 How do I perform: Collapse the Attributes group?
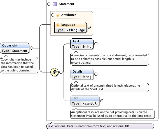tap(53, 15)
